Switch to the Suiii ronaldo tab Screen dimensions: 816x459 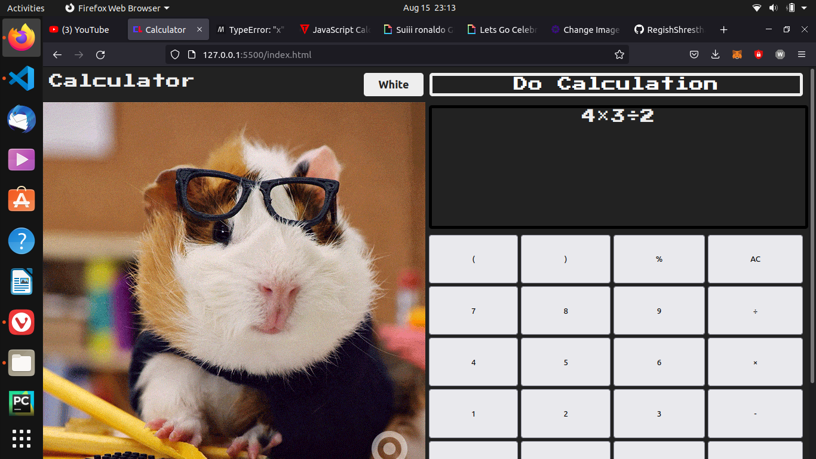point(417,30)
